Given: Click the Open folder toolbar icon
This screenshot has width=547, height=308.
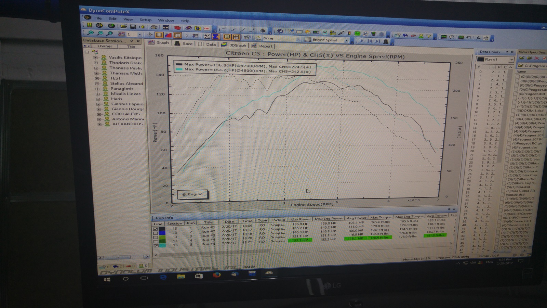Looking at the screenshot, I should click(x=123, y=26).
